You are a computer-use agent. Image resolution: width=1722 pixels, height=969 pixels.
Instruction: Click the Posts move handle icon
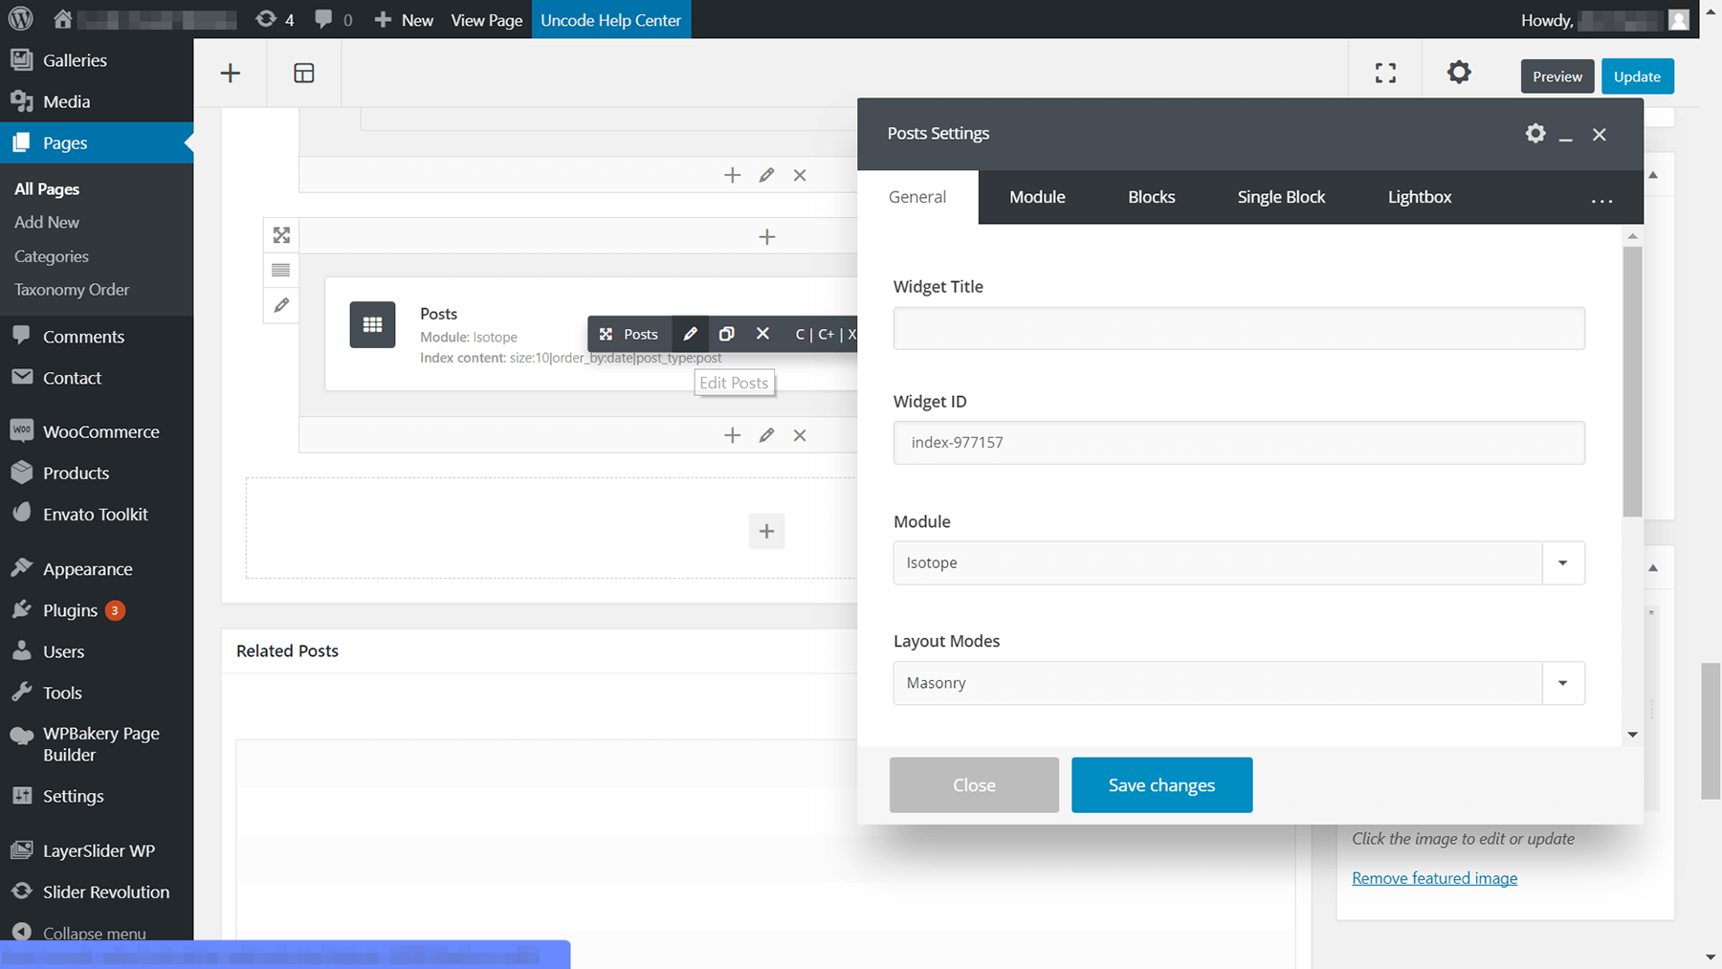click(x=606, y=334)
